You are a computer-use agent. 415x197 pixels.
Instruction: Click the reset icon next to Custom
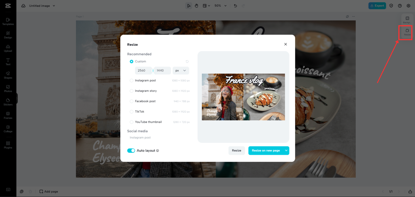click(x=187, y=61)
